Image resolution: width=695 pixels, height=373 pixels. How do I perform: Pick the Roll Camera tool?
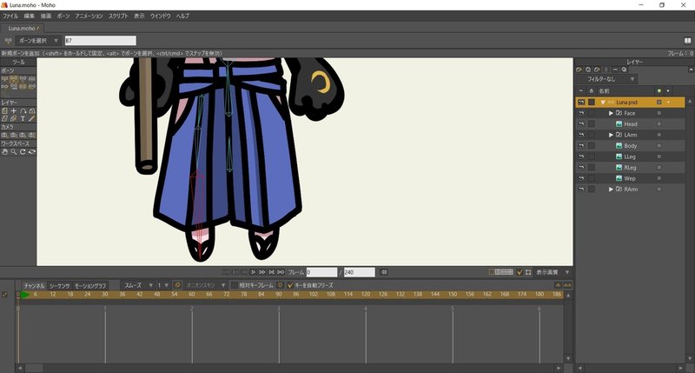[x=23, y=135]
